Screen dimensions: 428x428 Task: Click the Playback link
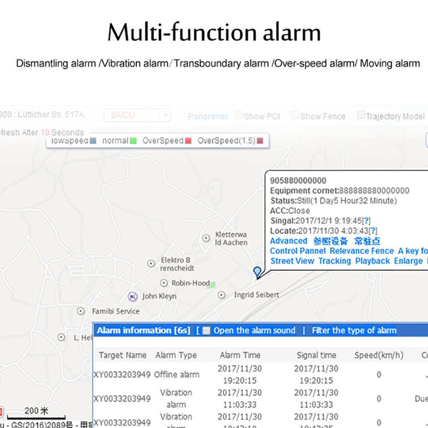[372, 261]
